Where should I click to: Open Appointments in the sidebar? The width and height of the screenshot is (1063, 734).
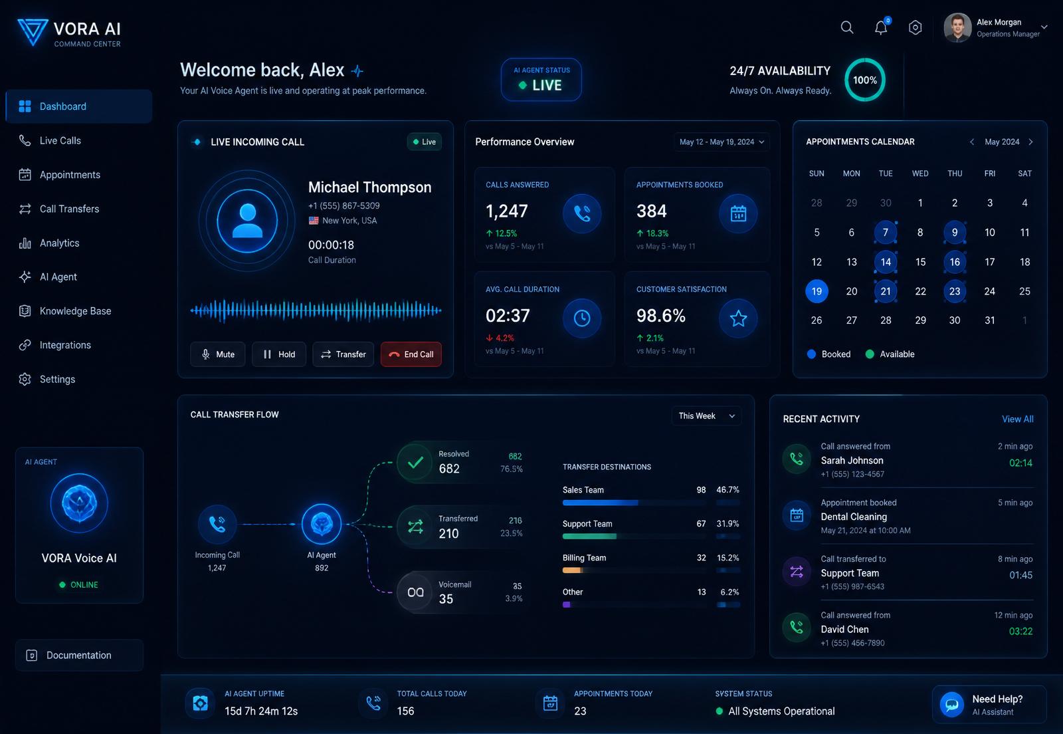[79, 175]
